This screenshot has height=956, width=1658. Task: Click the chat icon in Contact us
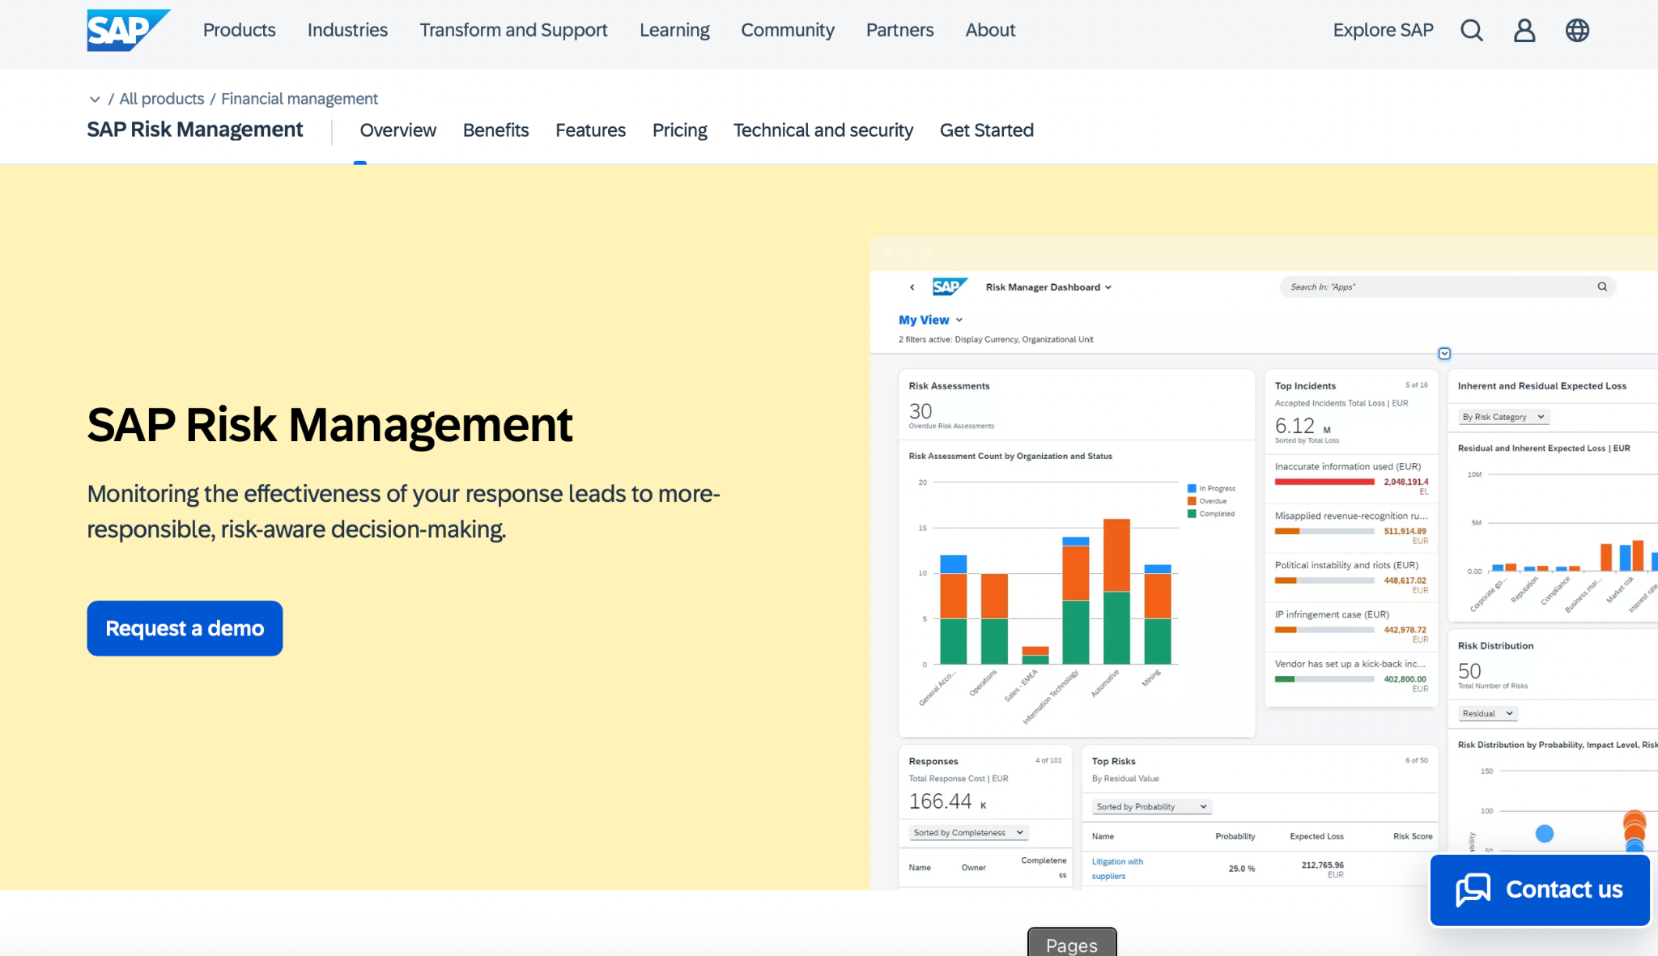pos(1473,890)
